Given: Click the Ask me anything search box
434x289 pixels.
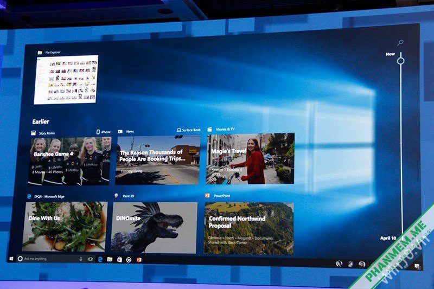Looking at the screenshot, I should tap(50, 259).
